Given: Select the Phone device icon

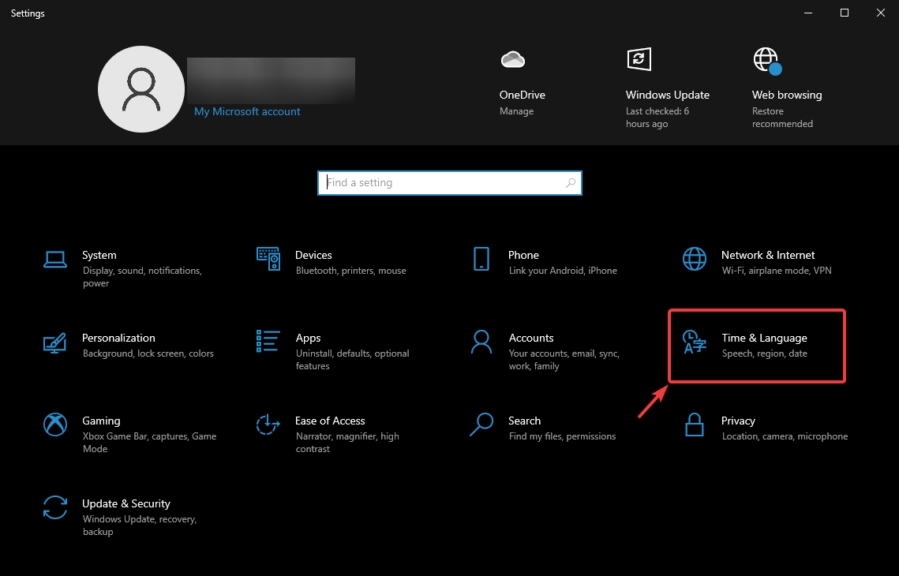Looking at the screenshot, I should click(x=481, y=259).
